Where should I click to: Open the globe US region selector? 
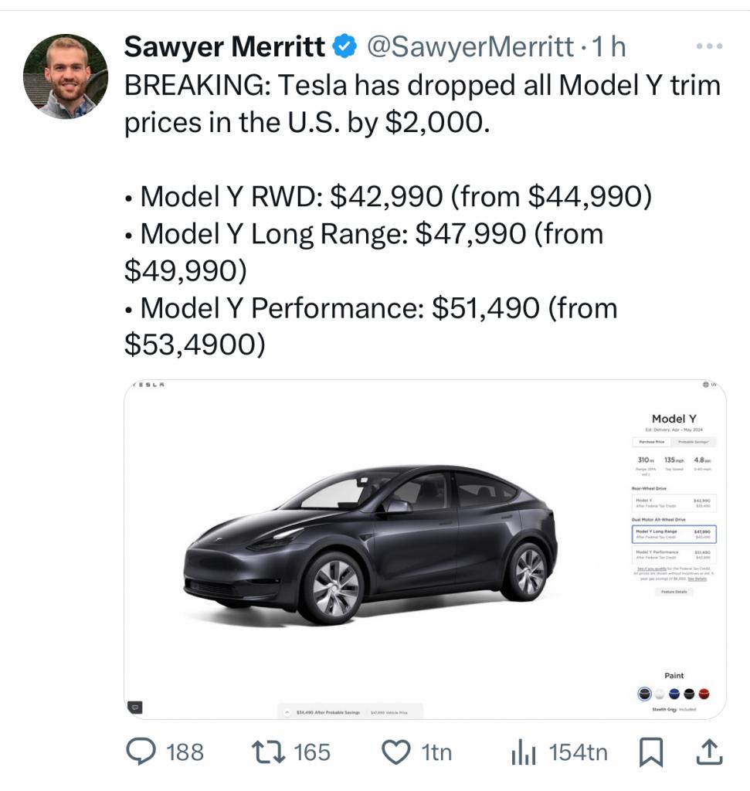pyautogui.click(x=708, y=385)
